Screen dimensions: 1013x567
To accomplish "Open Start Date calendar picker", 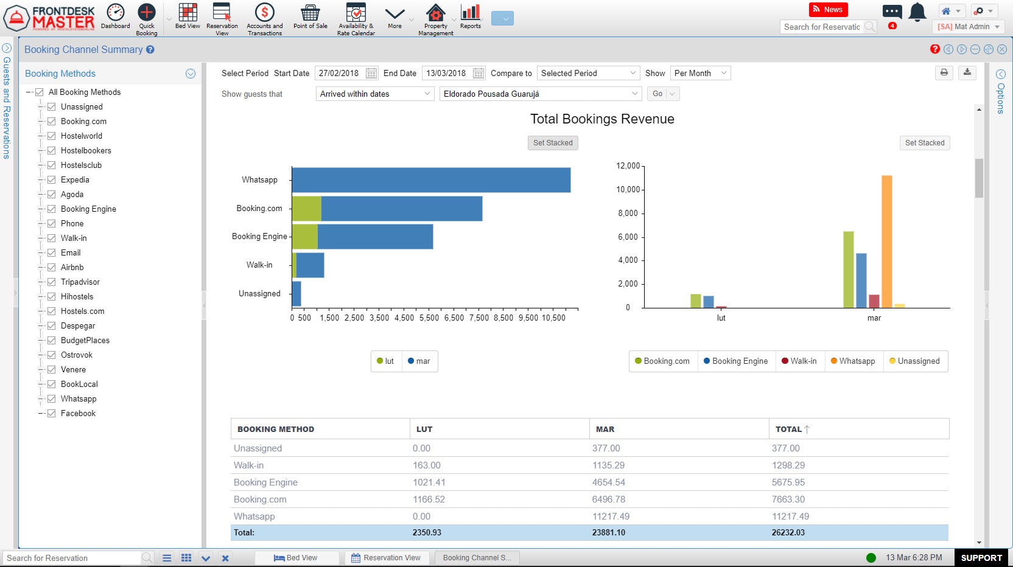I will pos(371,73).
